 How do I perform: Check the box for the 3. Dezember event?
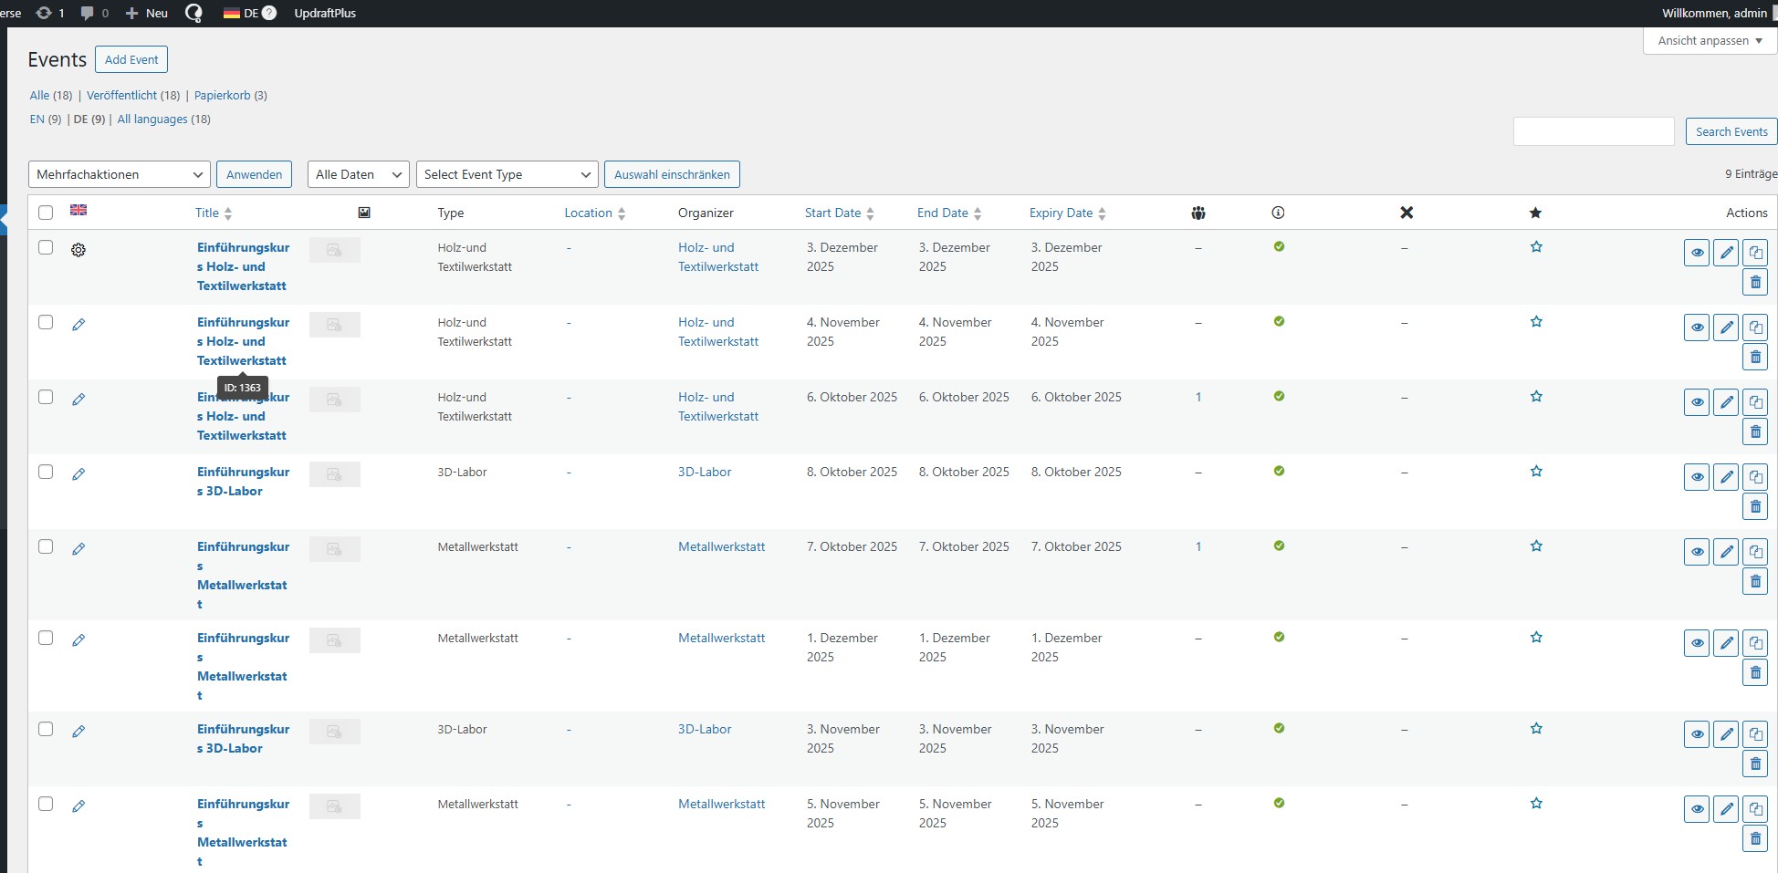point(46,248)
